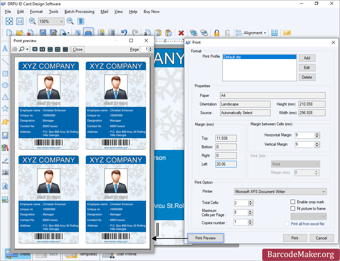Click the new document icon
The height and width of the screenshot is (261, 340).
[9, 33]
